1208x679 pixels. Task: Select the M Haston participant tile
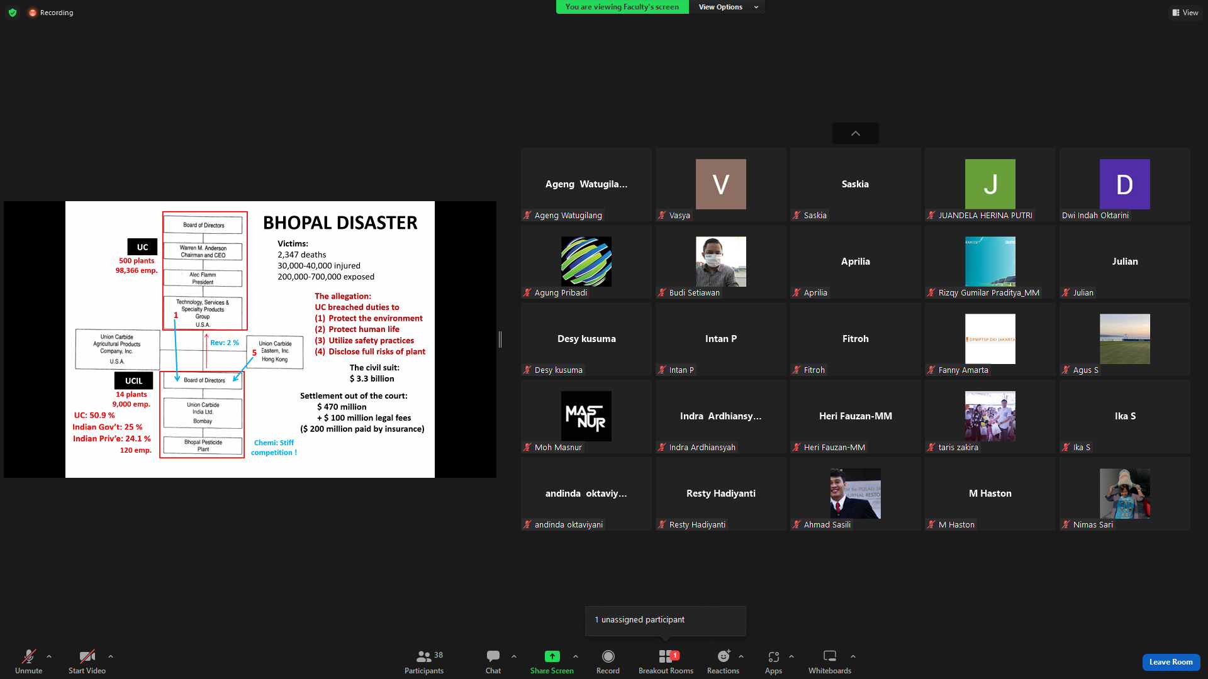990,494
